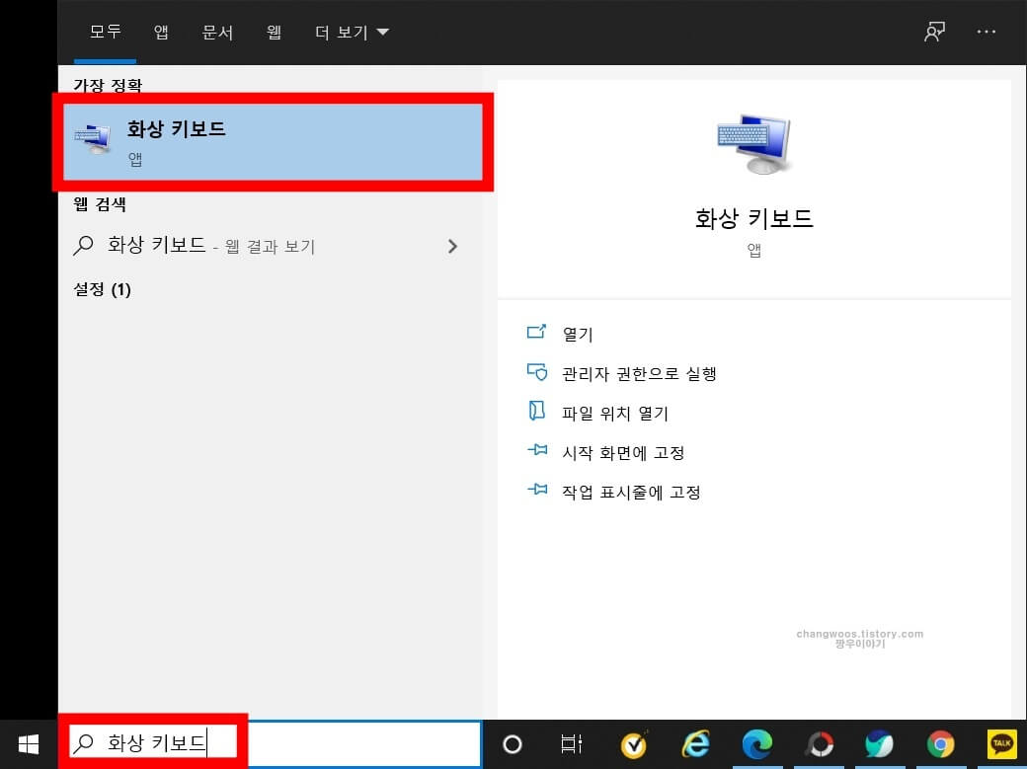
Task: Open the Start menu
Action: (28, 743)
